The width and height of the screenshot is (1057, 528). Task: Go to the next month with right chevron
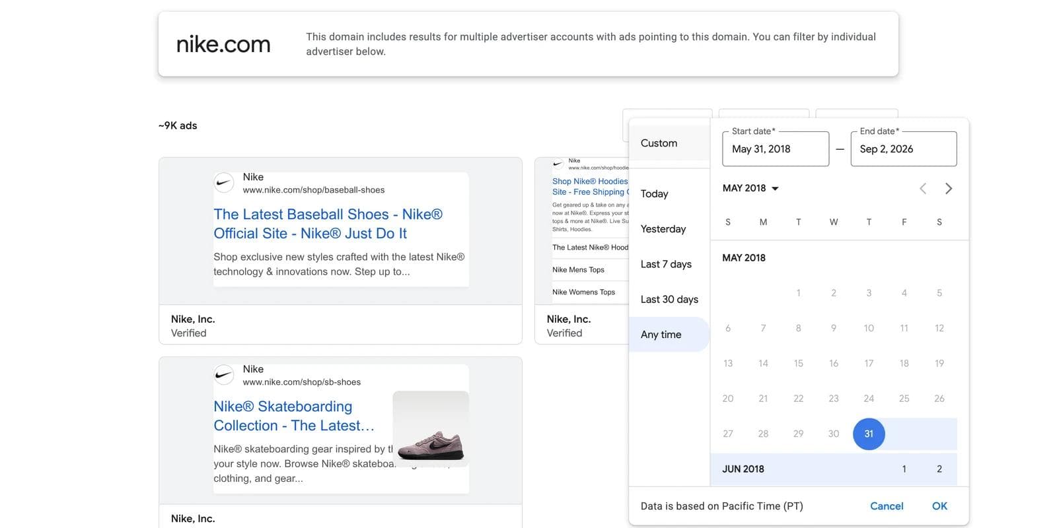pyautogui.click(x=949, y=189)
